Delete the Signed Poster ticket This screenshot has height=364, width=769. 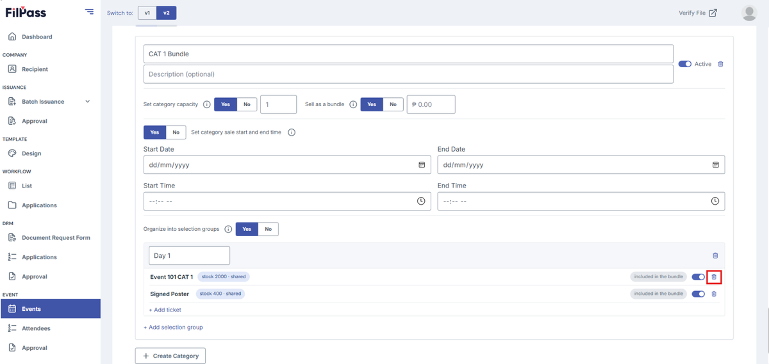pos(714,294)
